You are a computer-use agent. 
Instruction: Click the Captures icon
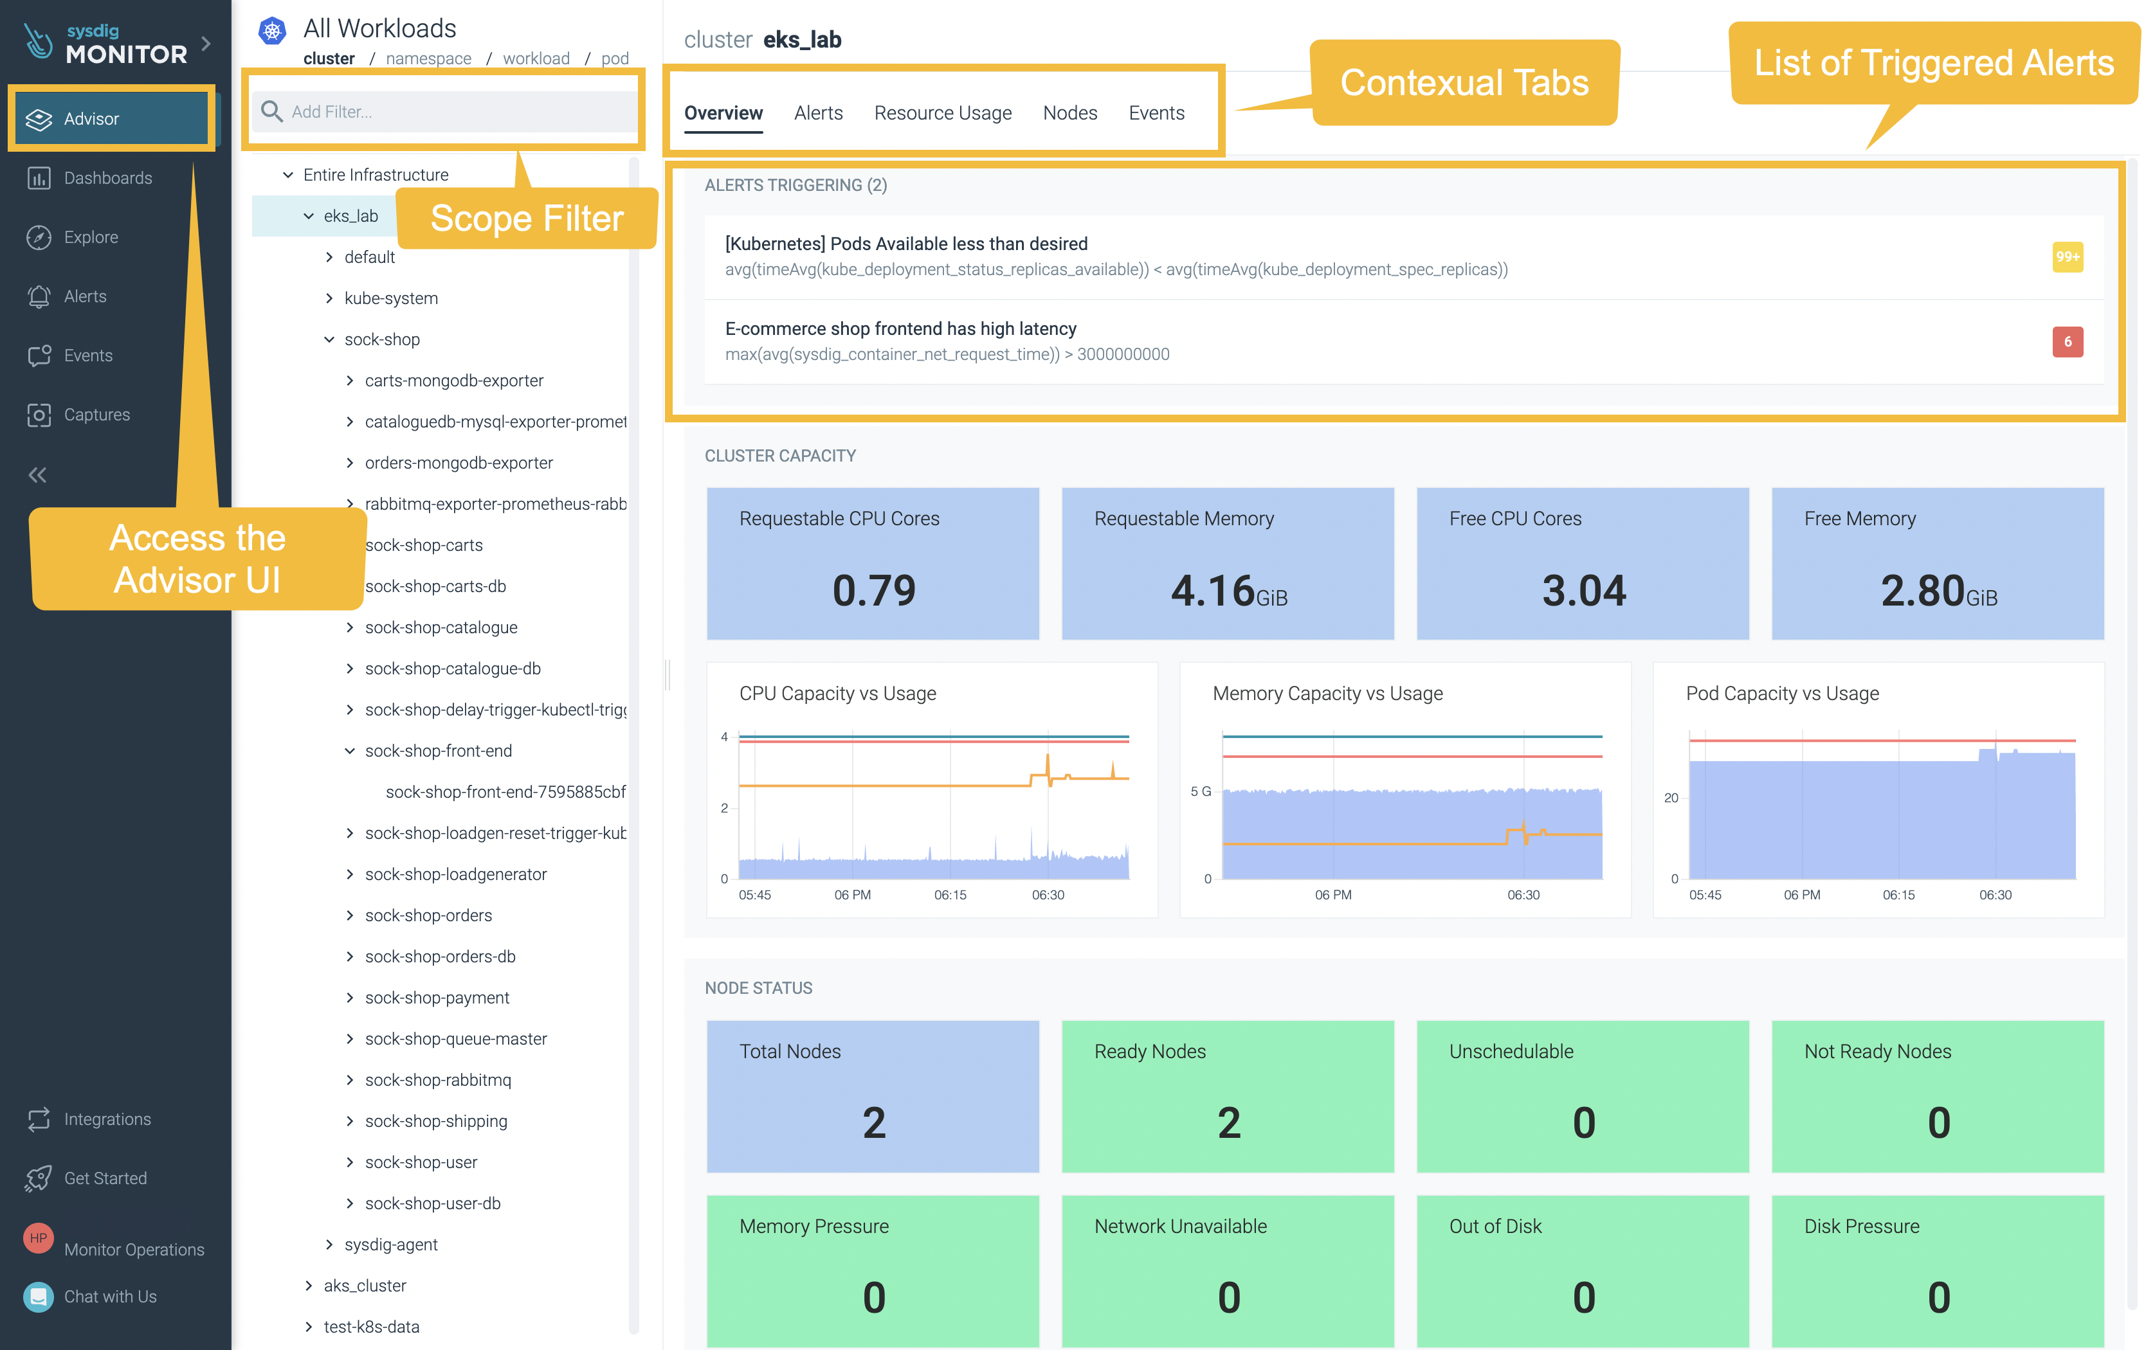[39, 414]
